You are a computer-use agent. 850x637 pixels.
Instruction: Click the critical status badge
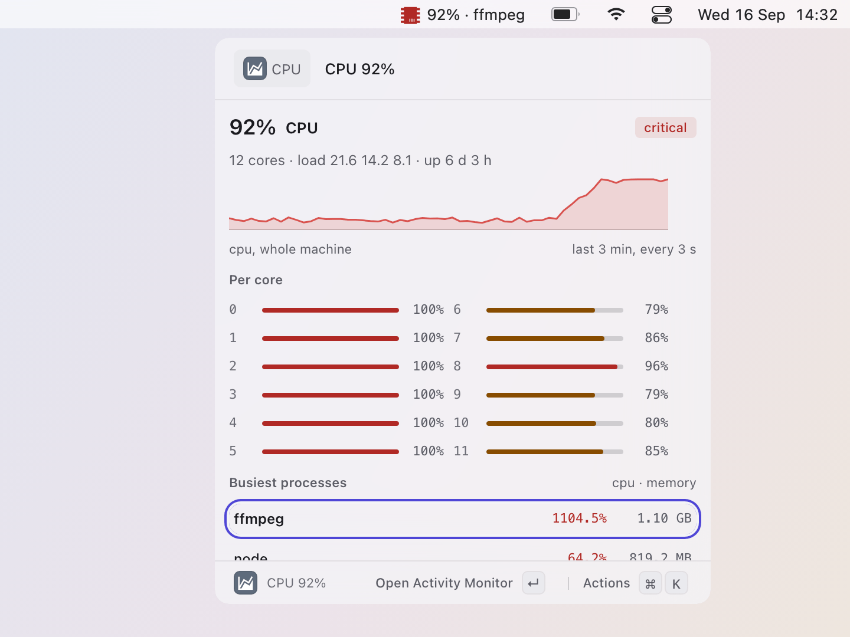click(x=665, y=127)
